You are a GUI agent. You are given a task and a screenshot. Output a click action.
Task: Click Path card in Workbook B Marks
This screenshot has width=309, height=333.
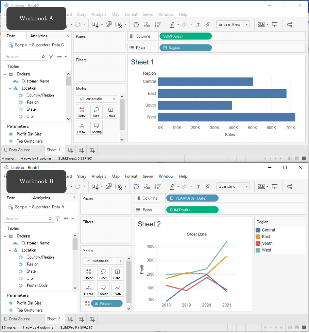(x=117, y=290)
